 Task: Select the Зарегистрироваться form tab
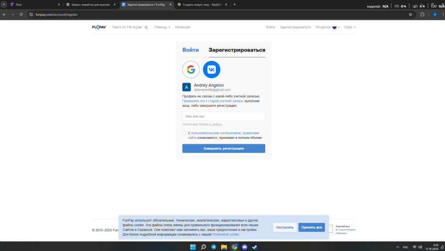pos(237,50)
